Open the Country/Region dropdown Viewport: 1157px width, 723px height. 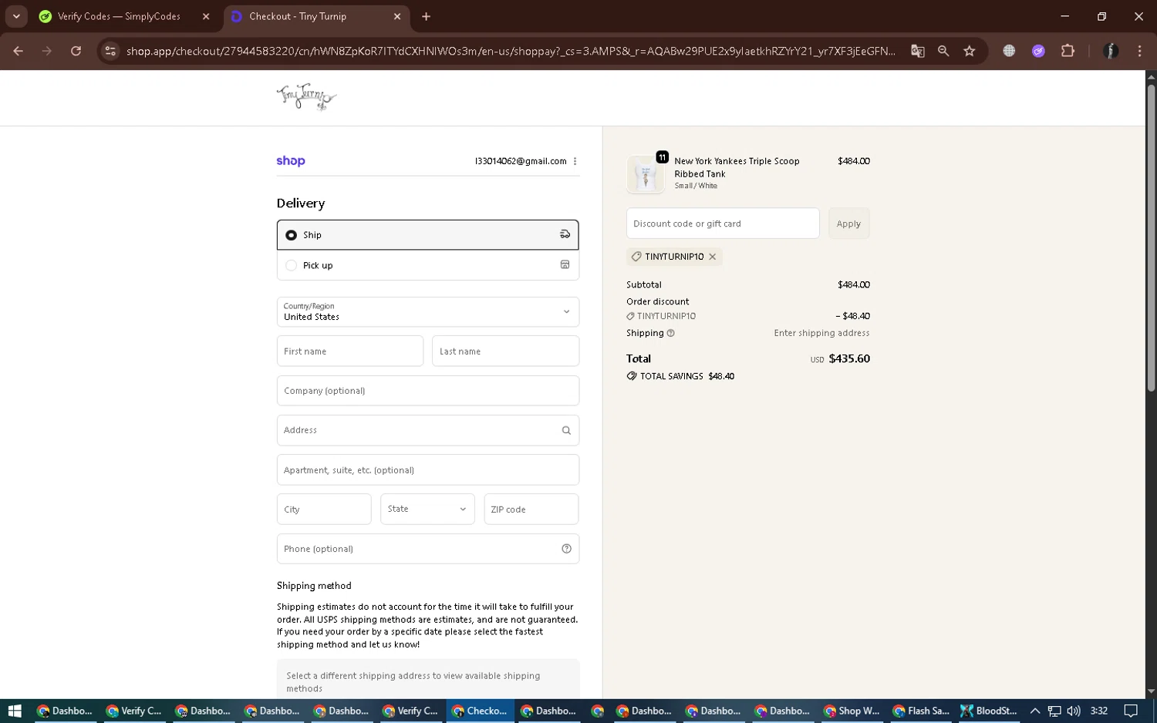coord(427,312)
